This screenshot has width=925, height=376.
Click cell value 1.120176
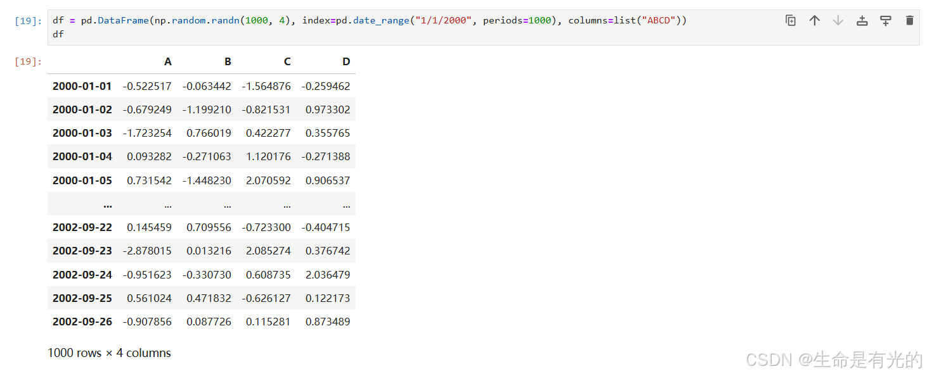[268, 156]
